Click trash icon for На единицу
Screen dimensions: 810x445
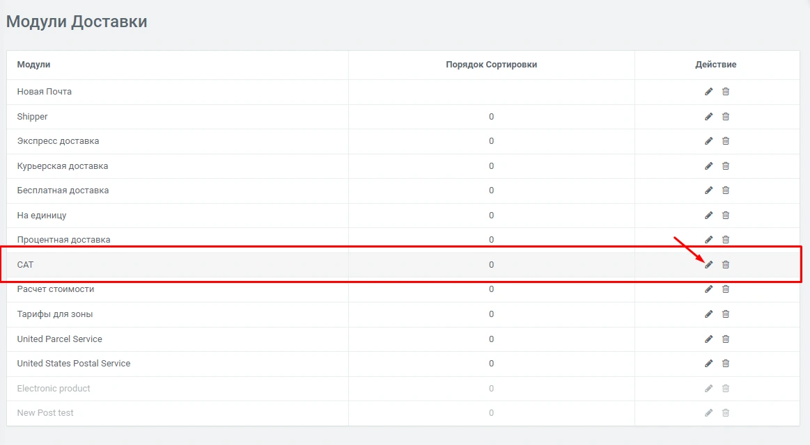[x=725, y=216]
